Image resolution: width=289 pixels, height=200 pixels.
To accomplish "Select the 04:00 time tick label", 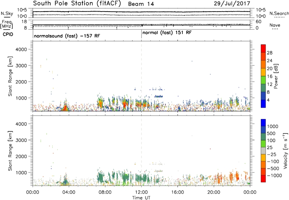I will tap(69, 192).
